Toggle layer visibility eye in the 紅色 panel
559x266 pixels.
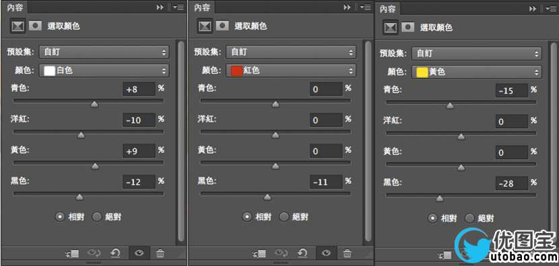point(326,253)
